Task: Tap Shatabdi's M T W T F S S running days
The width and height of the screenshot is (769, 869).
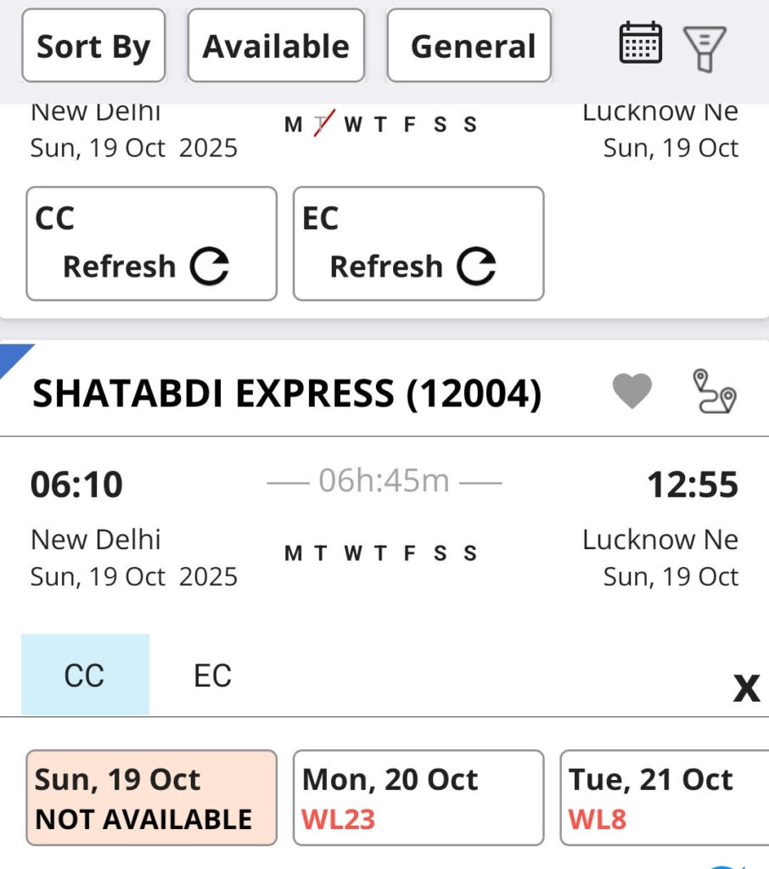Action: point(380,554)
